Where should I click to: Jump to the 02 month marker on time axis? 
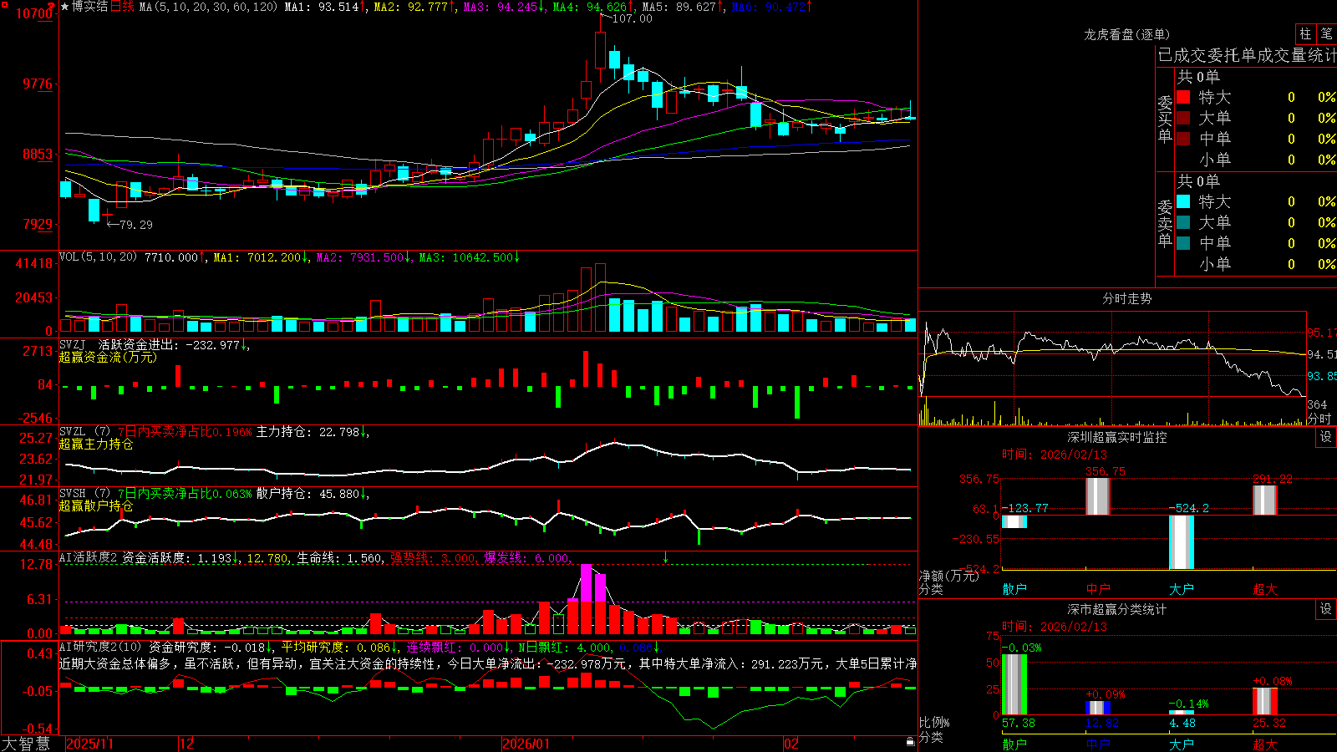791,744
